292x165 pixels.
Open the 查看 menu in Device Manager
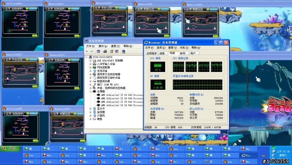(x=115, y=46)
